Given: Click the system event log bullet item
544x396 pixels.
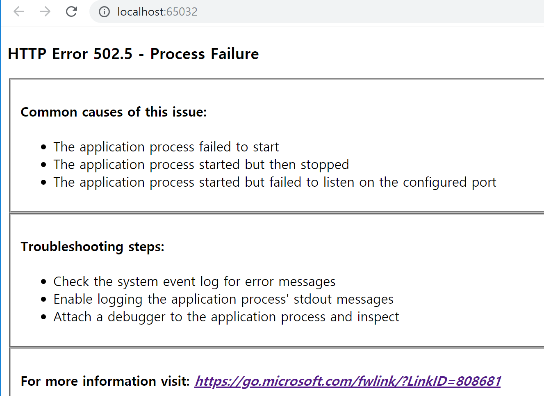Looking at the screenshot, I should 194,282.
